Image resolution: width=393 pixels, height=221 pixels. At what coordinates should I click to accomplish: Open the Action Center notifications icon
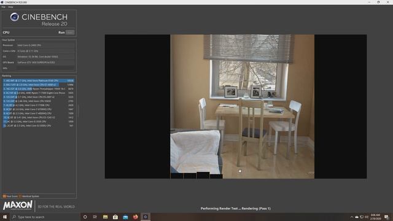point(386,217)
